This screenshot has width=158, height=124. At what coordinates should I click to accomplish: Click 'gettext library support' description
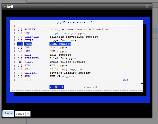tap(70, 73)
